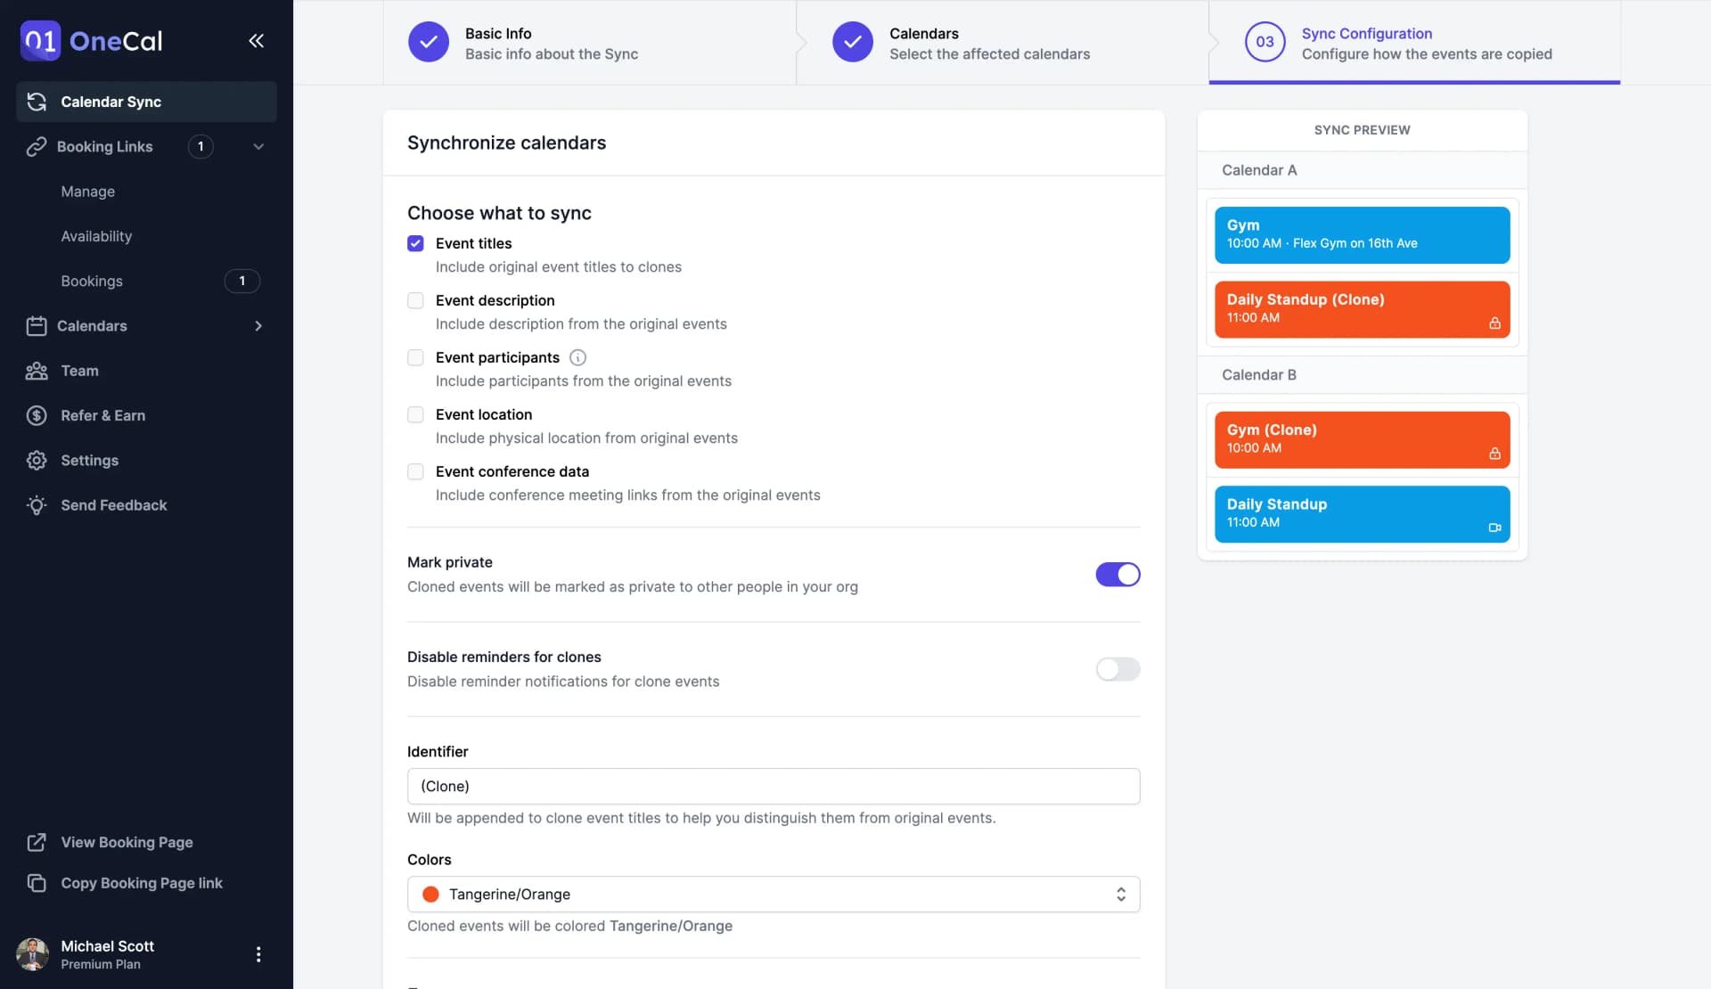The height and width of the screenshot is (989, 1711).
Task: Click the clone identifier input field
Action: 774,785
